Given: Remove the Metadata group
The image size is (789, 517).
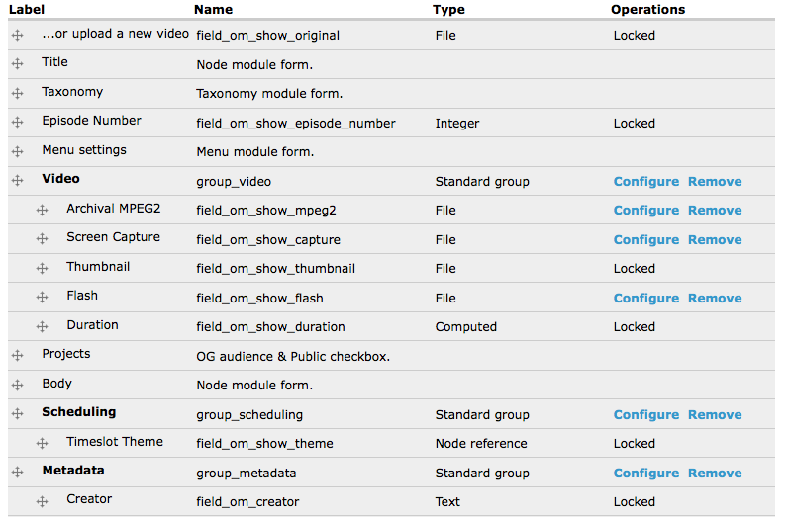Looking at the screenshot, I should click(x=714, y=474).
